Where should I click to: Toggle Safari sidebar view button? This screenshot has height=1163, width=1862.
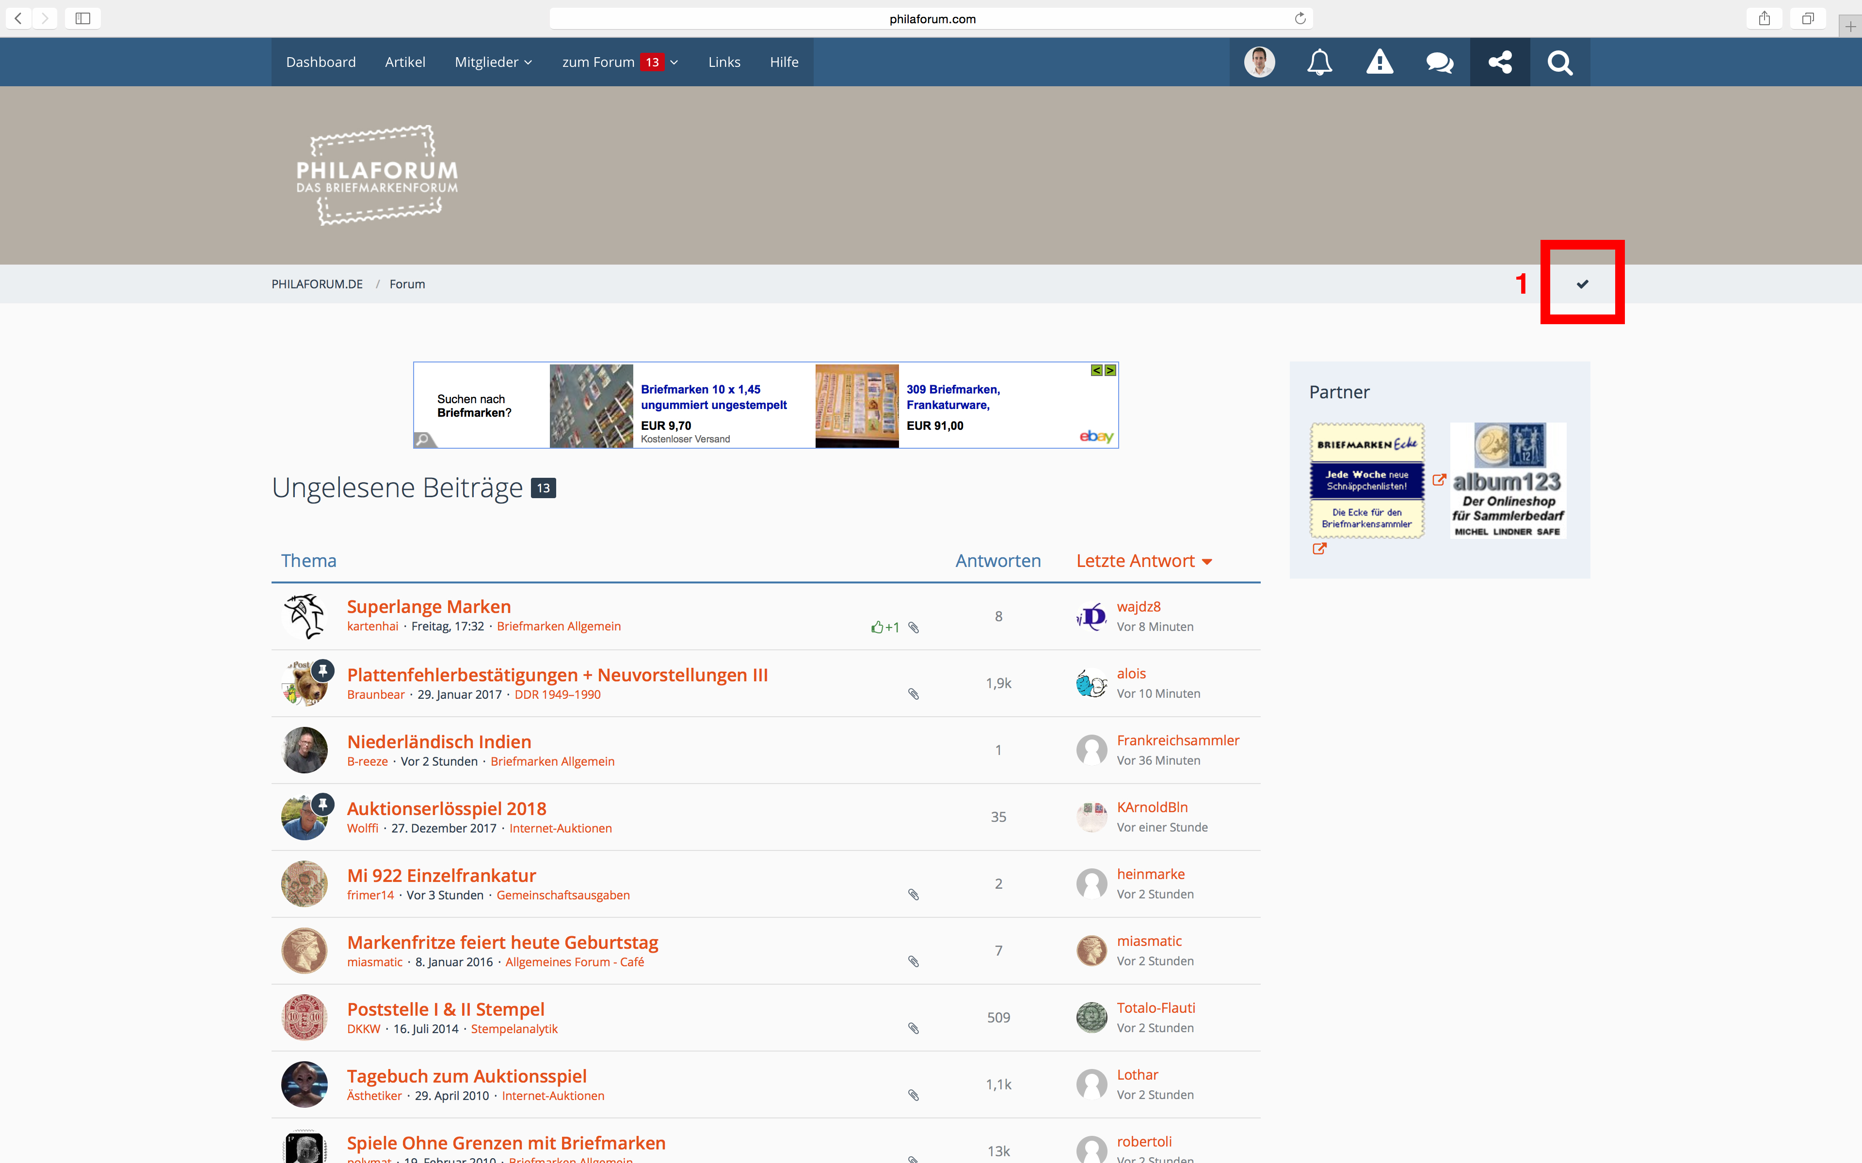click(83, 18)
